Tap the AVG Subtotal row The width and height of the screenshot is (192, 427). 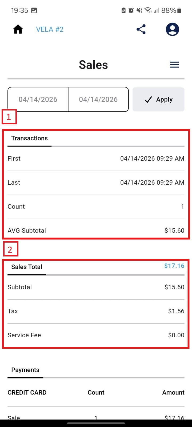[x=96, y=231]
